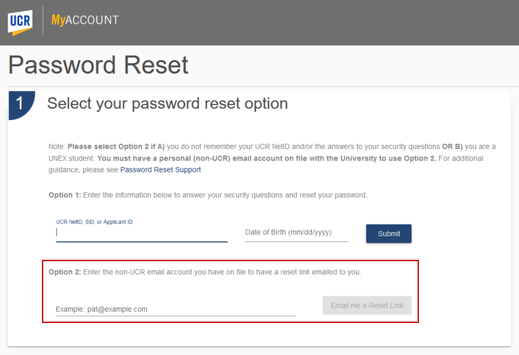Click the bold 'Option 1:' label
This screenshot has width=519, height=355.
coord(65,195)
